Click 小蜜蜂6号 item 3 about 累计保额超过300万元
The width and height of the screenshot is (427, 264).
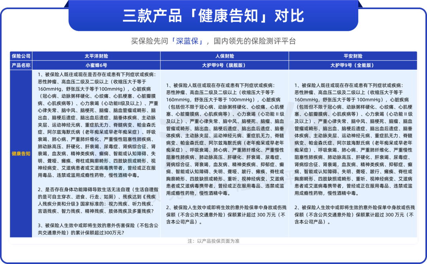pos(98,229)
